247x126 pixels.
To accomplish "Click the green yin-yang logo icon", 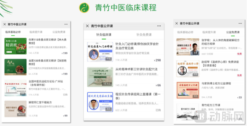I will pos(84,8).
